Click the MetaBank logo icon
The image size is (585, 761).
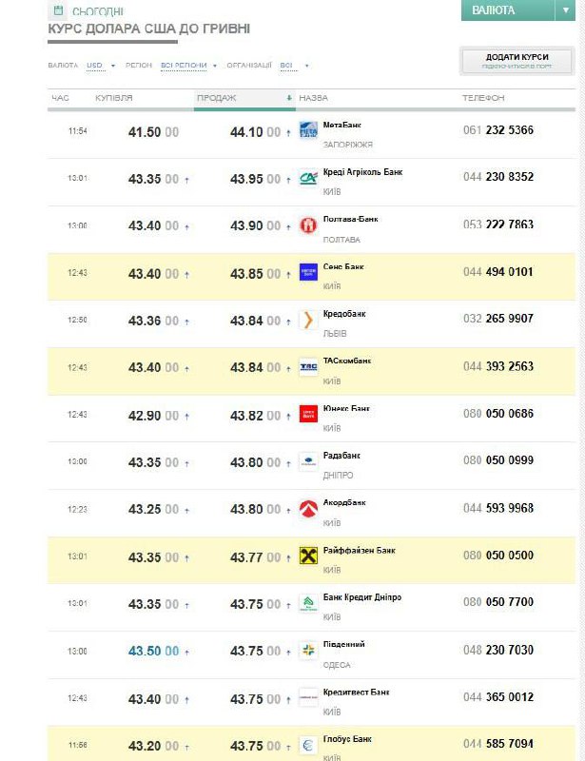308,130
